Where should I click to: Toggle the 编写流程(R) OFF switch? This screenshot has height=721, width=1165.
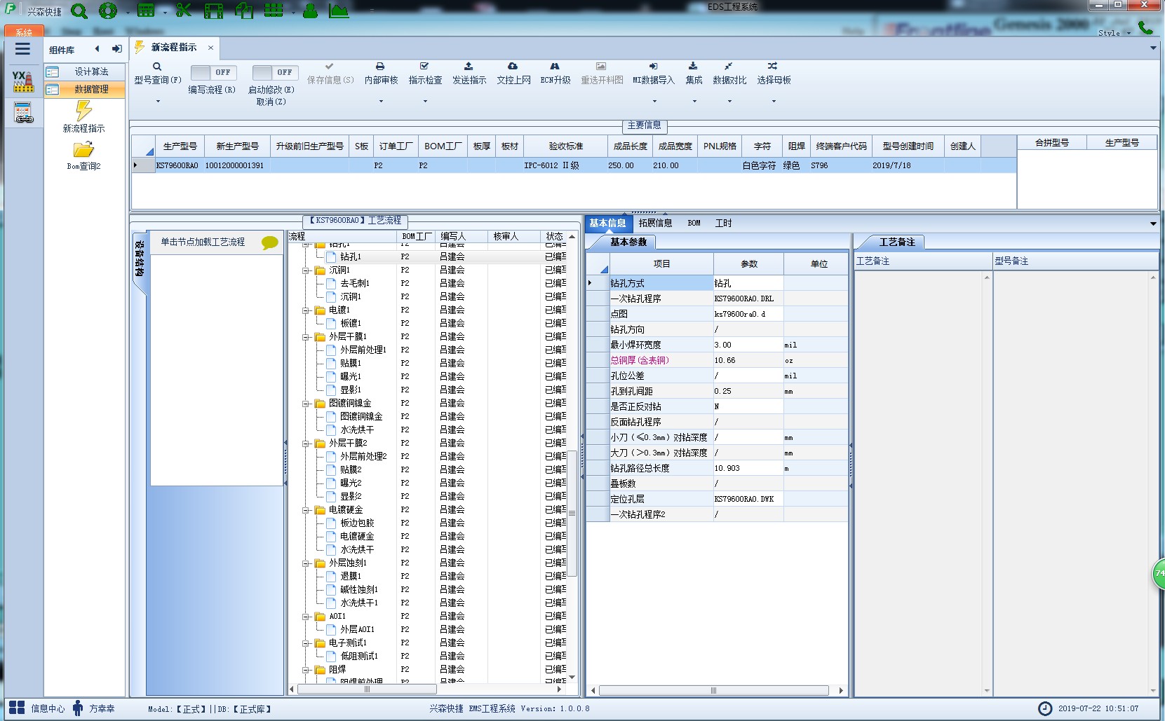click(x=214, y=72)
